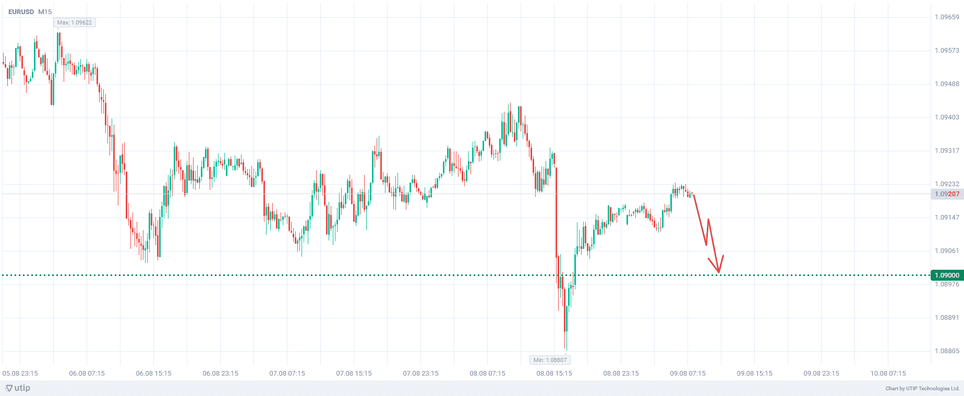This screenshot has height=396, width=964.
Task: Click the utip logo in footer
Action: (18, 388)
